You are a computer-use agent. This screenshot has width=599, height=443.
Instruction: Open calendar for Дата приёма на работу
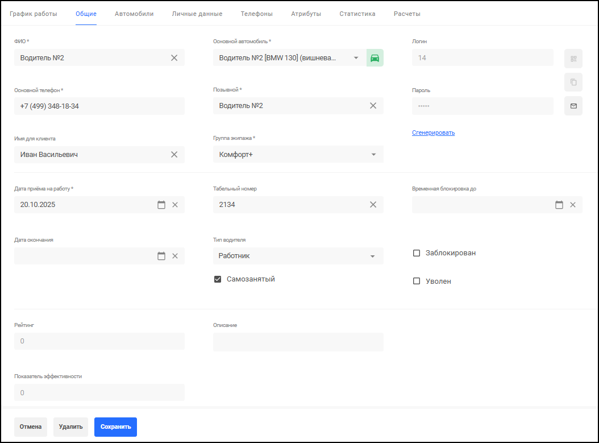161,205
